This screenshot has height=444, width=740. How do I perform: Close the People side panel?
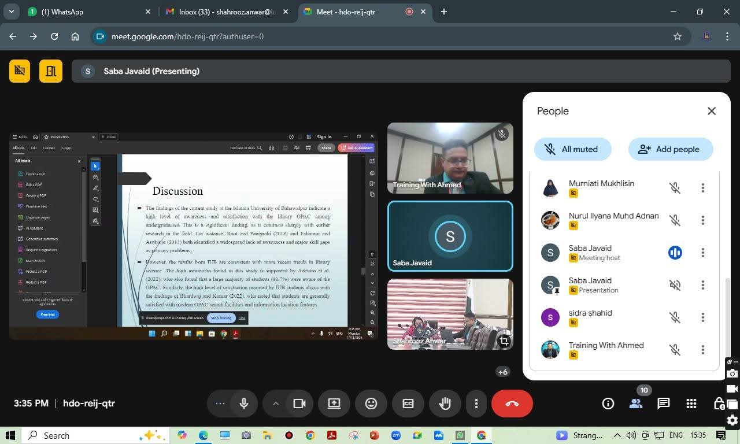(x=711, y=111)
